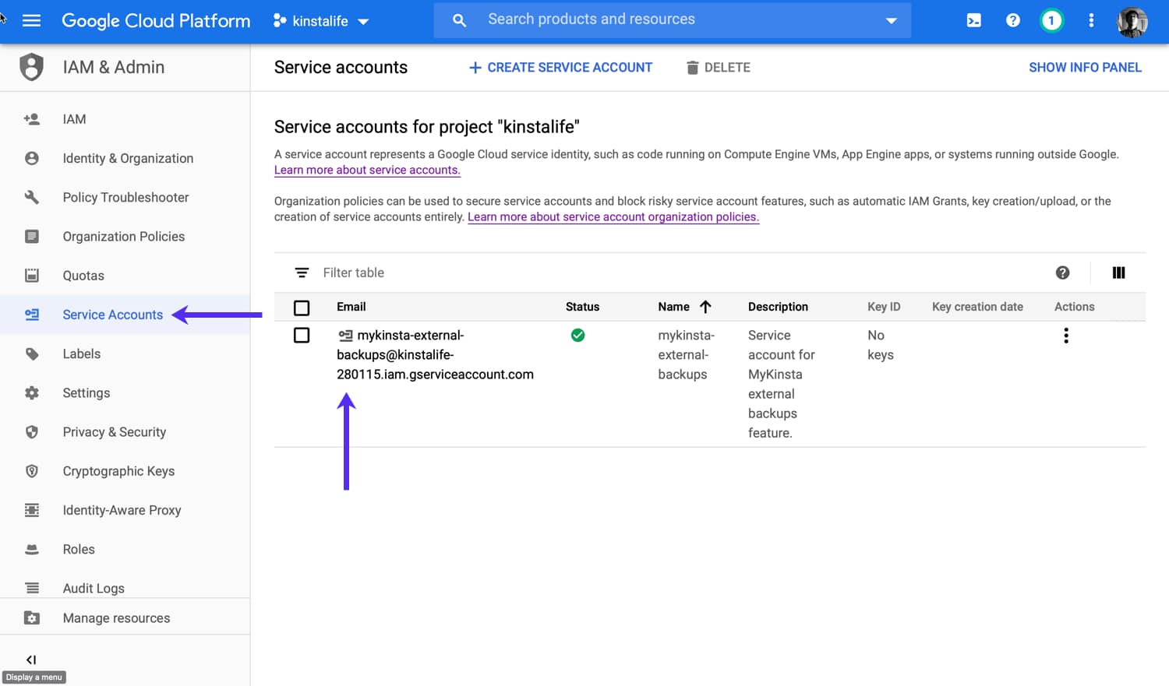Focus the Search products and resources field
The height and width of the screenshot is (686, 1169).
coord(672,20)
